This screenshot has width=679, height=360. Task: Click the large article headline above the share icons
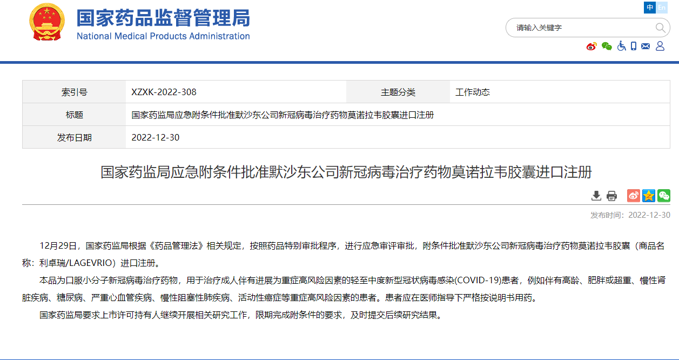coord(346,172)
